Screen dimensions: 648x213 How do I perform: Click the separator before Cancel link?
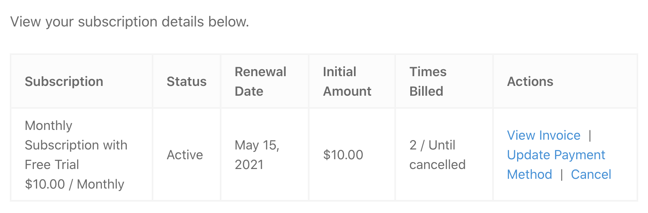point(562,174)
